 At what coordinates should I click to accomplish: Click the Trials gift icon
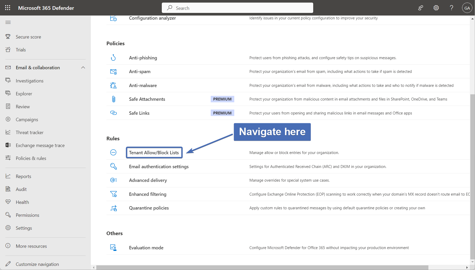(8, 50)
